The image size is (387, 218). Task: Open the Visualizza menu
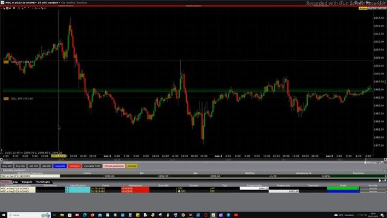pyautogui.click(x=82, y=2)
